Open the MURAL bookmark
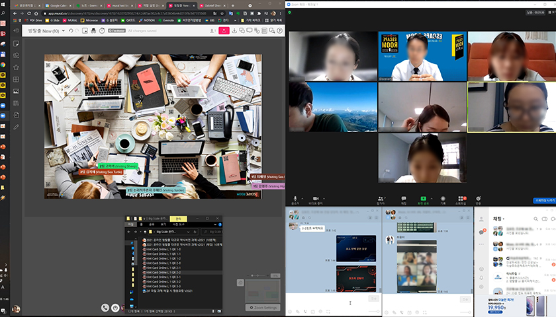Viewport: 556px width, 317px height. point(70,20)
